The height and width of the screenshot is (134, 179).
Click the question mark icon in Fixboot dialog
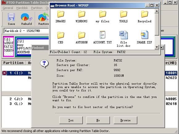[44, 63]
